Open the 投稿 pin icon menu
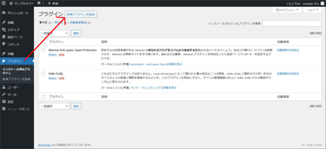 click(x=4, y=23)
